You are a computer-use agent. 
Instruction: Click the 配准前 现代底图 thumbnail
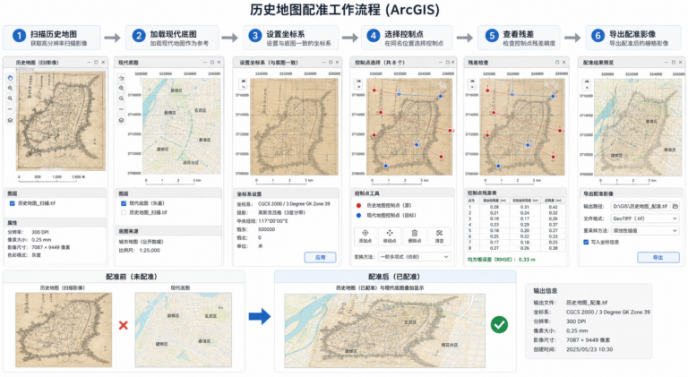184,330
